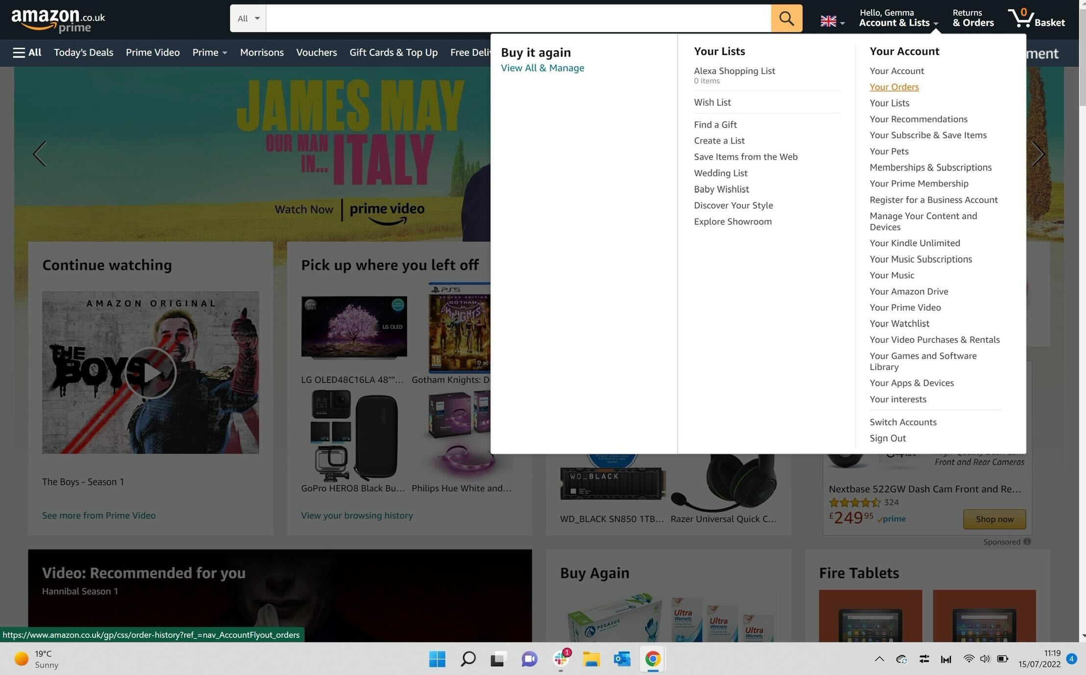Select Find a Gift
Screen dimensions: 1086x675
click(715, 125)
